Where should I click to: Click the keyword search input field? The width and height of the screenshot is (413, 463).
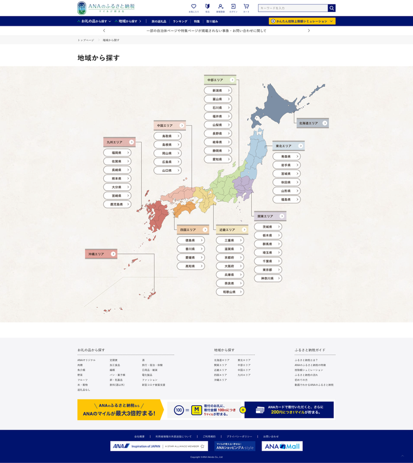293,8
